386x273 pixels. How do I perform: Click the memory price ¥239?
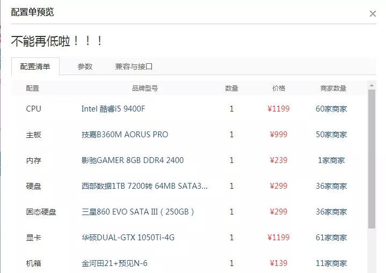pyautogui.click(x=279, y=160)
